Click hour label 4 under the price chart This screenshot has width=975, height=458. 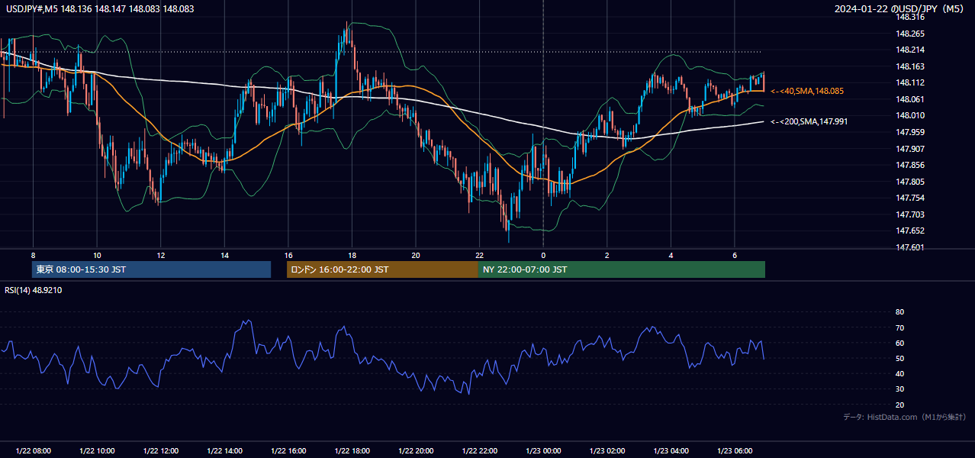[x=671, y=255]
